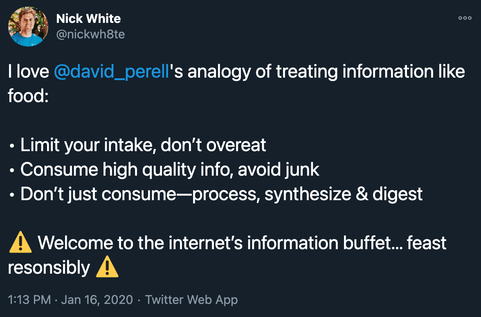Screen dimensions: 481x317
Task: Click the Jan 16, 2020 date
Action: (x=97, y=299)
